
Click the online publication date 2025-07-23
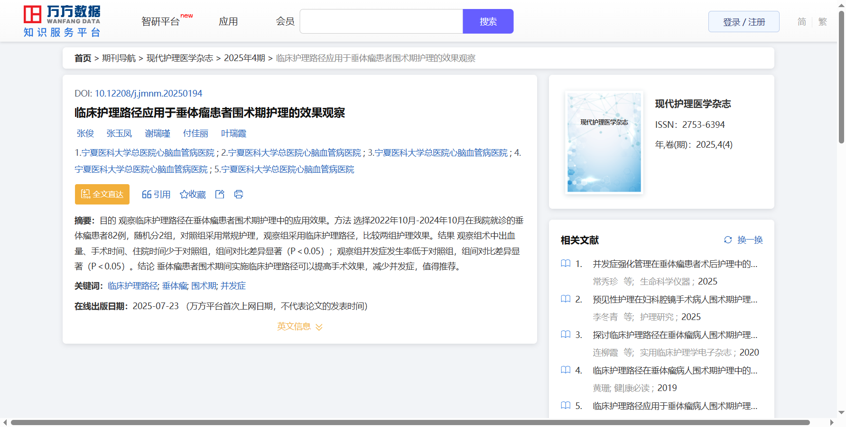coord(156,306)
